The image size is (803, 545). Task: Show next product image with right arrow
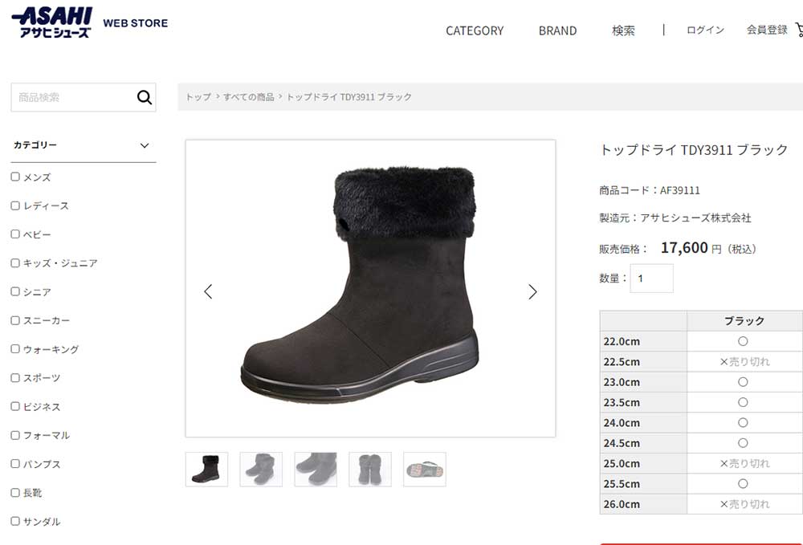click(x=532, y=291)
